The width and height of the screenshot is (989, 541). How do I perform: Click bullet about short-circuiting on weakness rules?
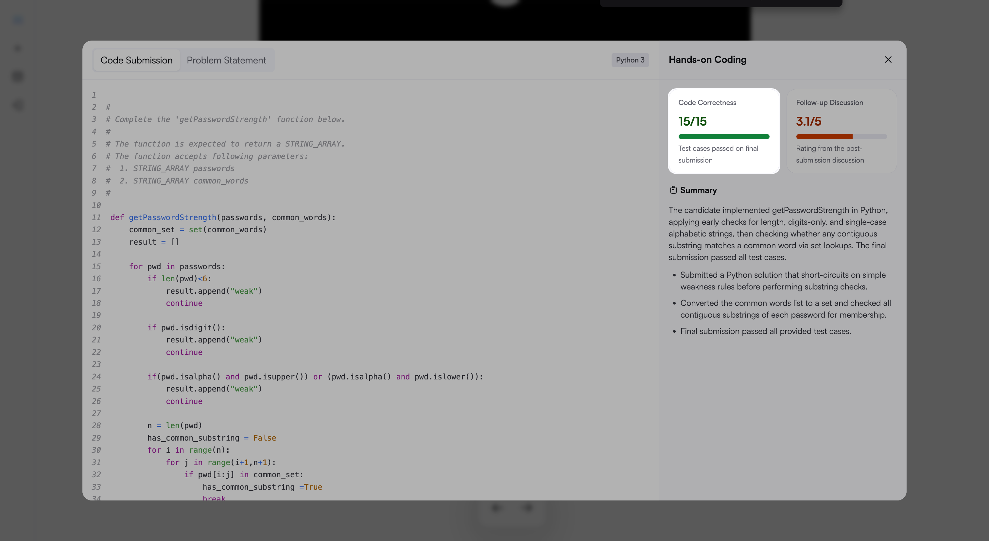[x=783, y=281]
